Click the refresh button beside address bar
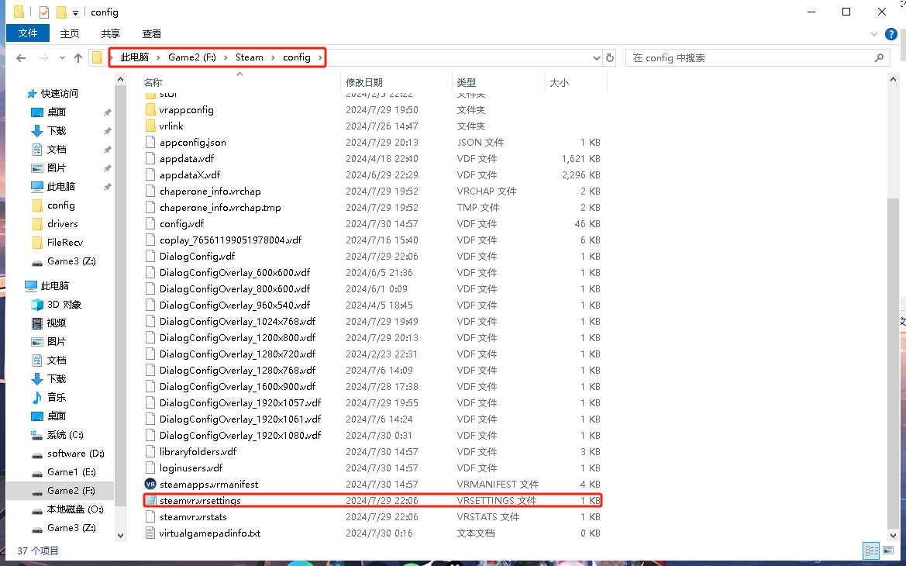This screenshot has height=566, width=906. 610,58
